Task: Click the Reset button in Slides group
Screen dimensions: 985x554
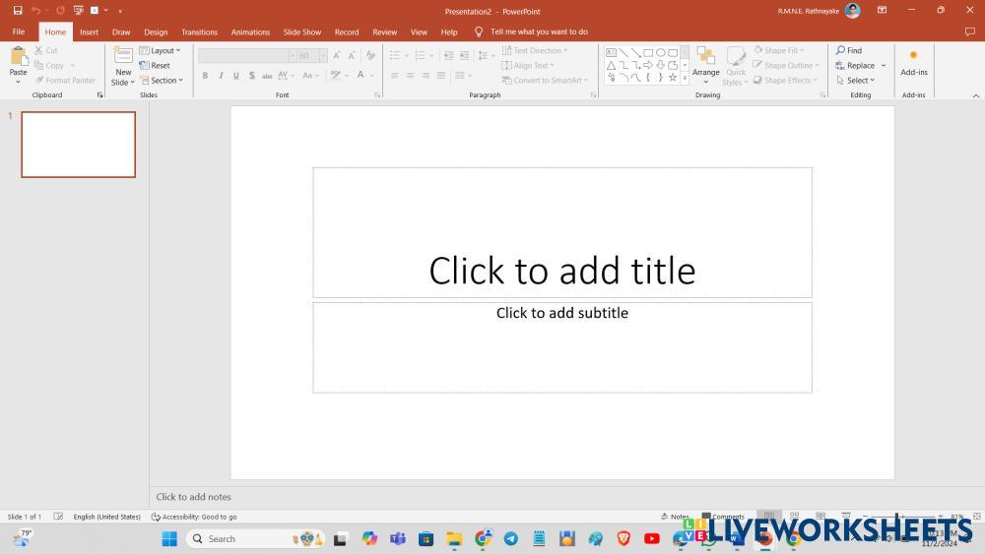Action: pyautogui.click(x=155, y=66)
